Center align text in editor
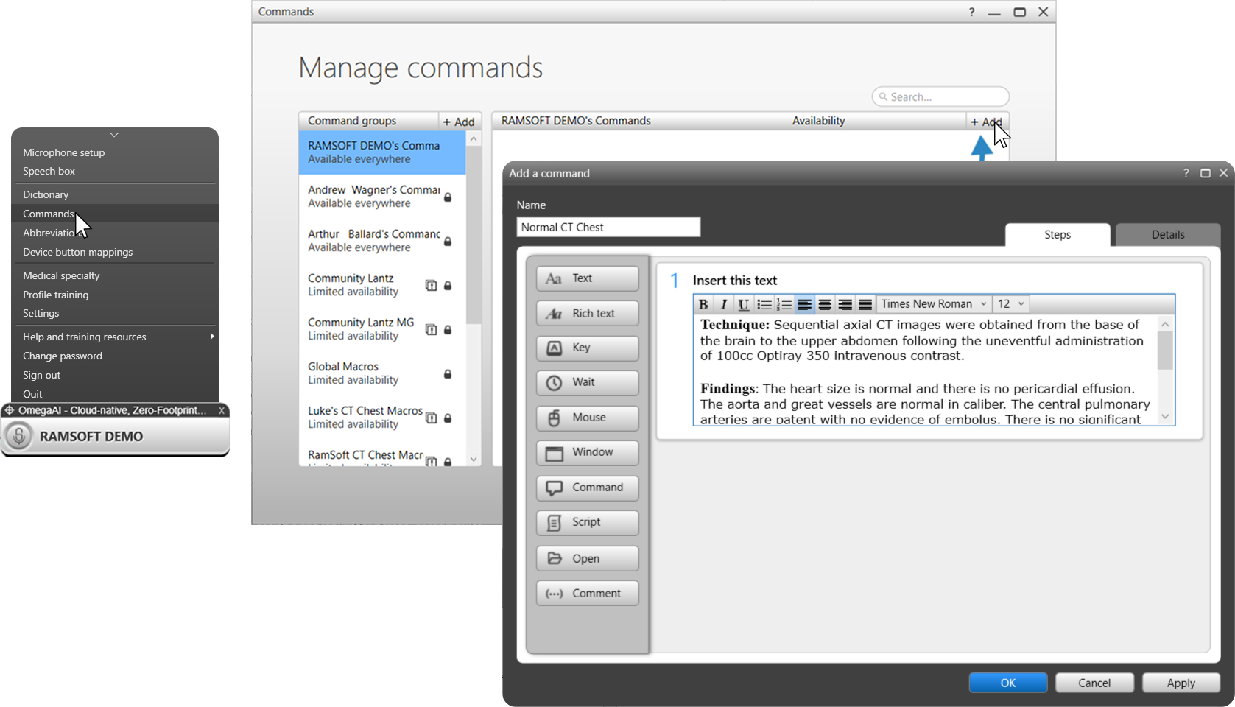The height and width of the screenshot is (707, 1235). click(x=825, y=304)
